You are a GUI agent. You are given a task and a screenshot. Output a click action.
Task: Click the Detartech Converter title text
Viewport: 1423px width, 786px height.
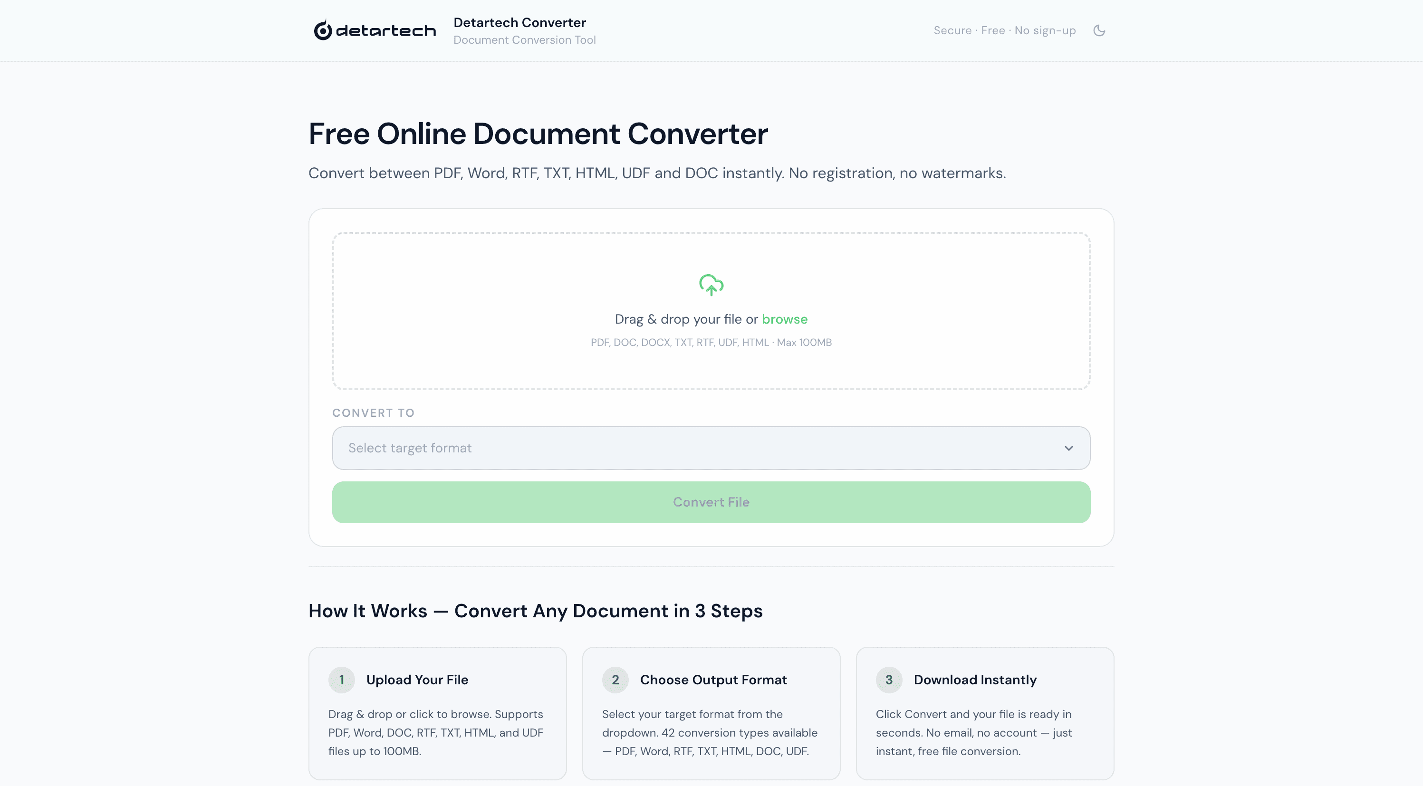[x=519, y=23]
